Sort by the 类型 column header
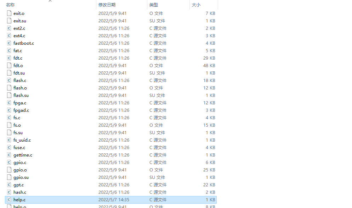Image resolution: width=352 pixels, height=208 pixels. [154, 5]
